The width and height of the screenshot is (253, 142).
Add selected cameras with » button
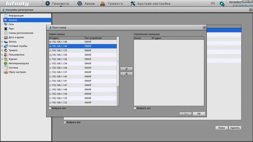(x=126, y=69)
